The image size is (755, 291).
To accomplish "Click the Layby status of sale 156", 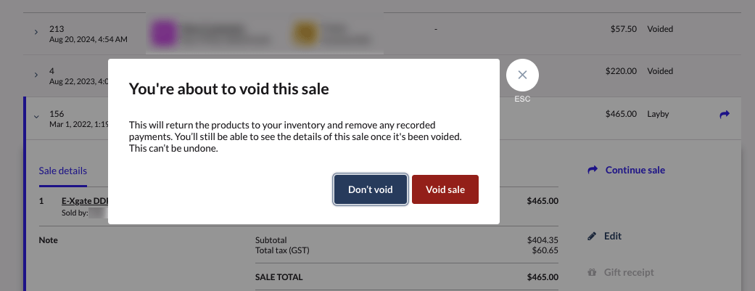I will pos(658,114).
